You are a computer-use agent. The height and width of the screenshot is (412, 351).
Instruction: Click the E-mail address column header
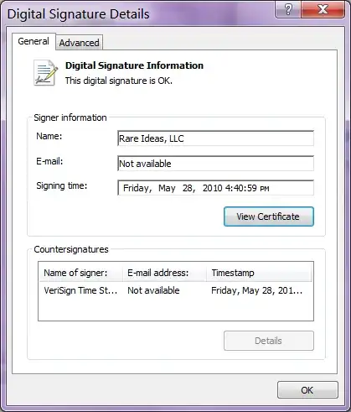point(164,273)
